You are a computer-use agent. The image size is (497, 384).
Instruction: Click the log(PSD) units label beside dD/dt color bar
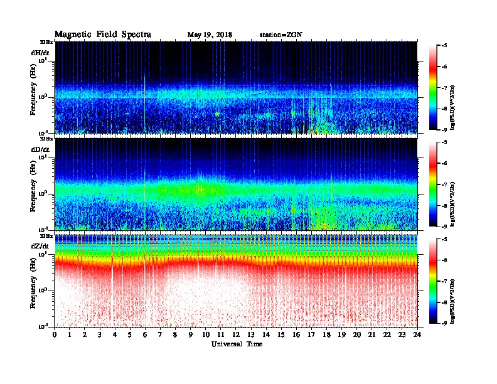(452, 205)
